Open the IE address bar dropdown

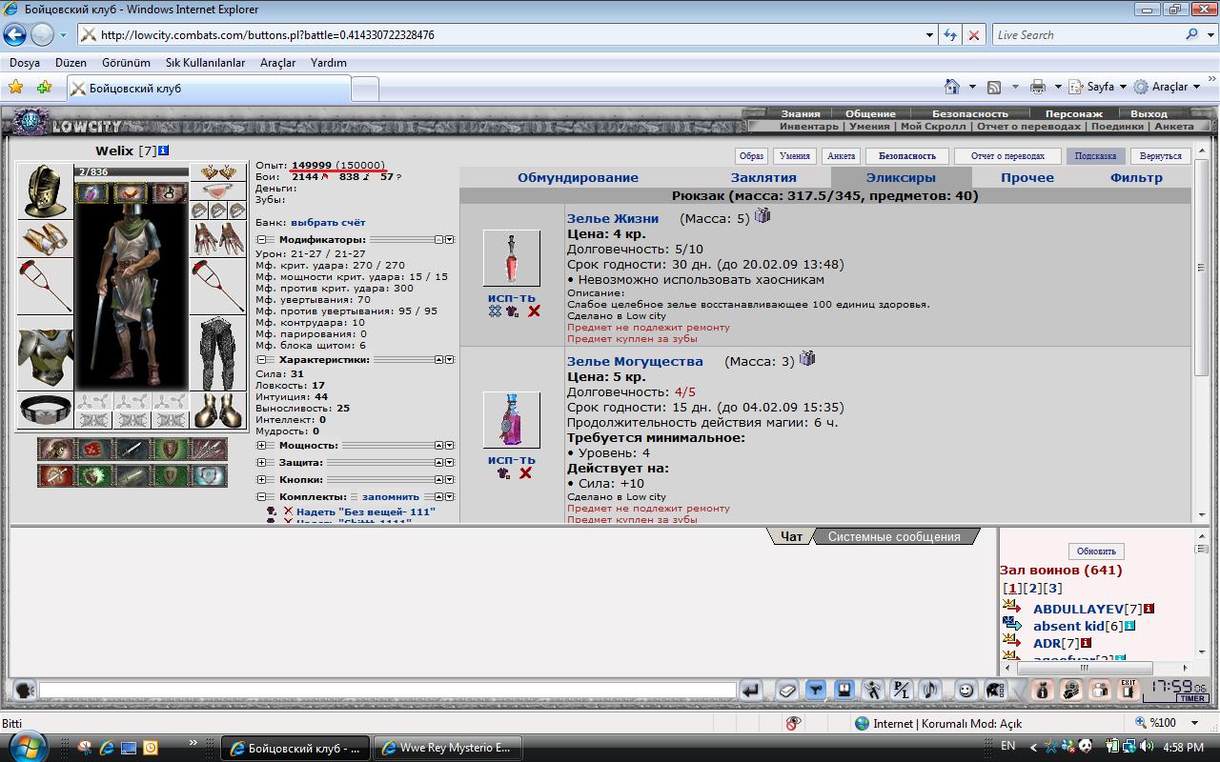930,34
